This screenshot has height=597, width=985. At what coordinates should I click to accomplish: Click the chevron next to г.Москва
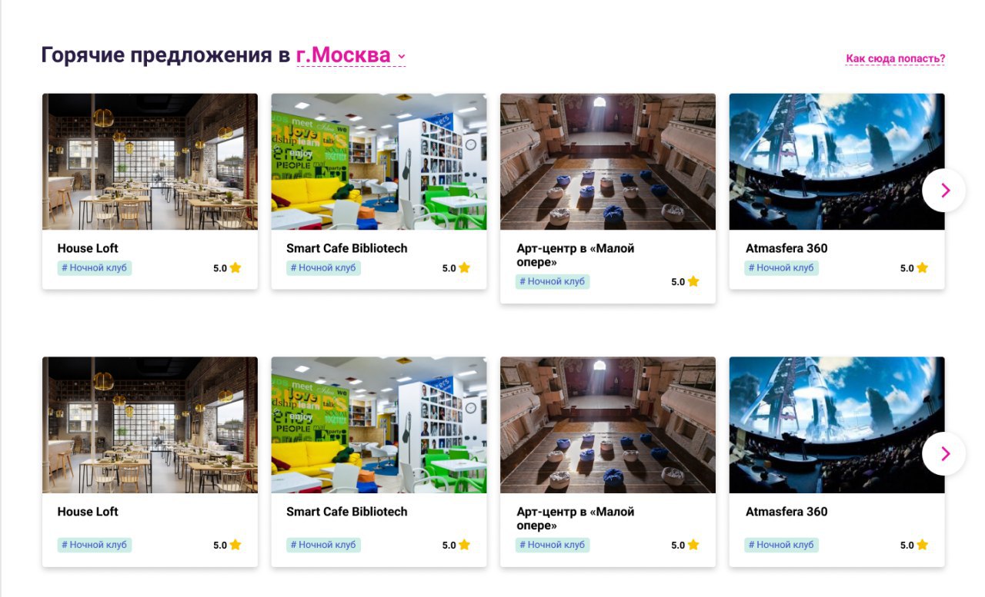tap(401, 57)
